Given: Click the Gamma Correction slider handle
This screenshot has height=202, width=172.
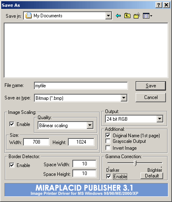Looking at the screenshot, I should pos(135,163).
